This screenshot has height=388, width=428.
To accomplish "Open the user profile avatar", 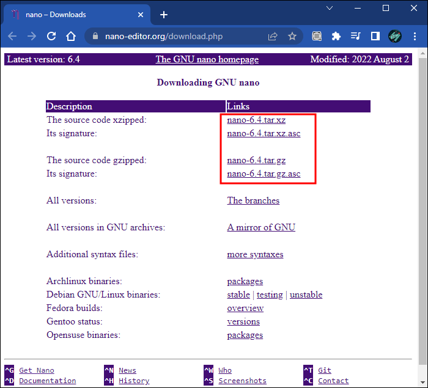I will [x=395, y=36].
